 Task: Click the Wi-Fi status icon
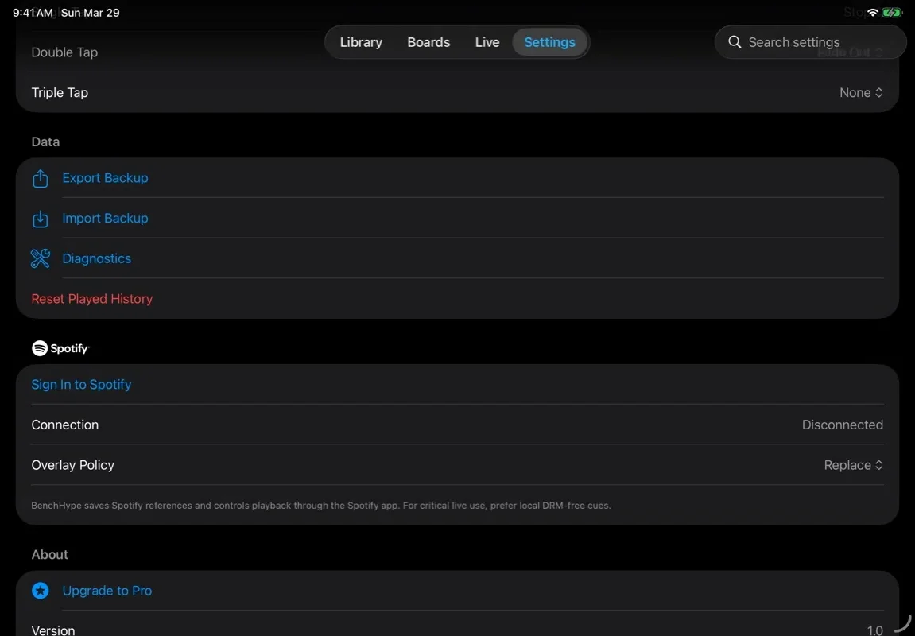pyautogui.click(x=871, y=12)
